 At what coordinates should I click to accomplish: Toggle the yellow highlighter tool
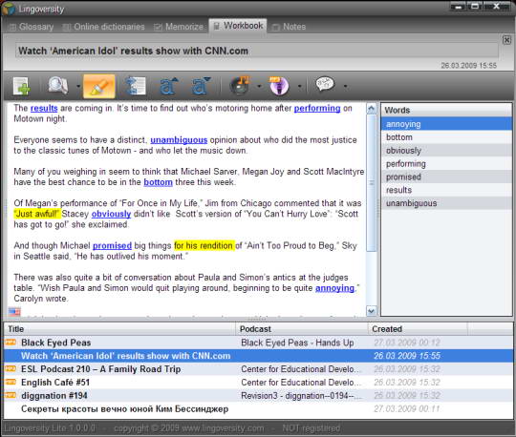click(99, 86)
